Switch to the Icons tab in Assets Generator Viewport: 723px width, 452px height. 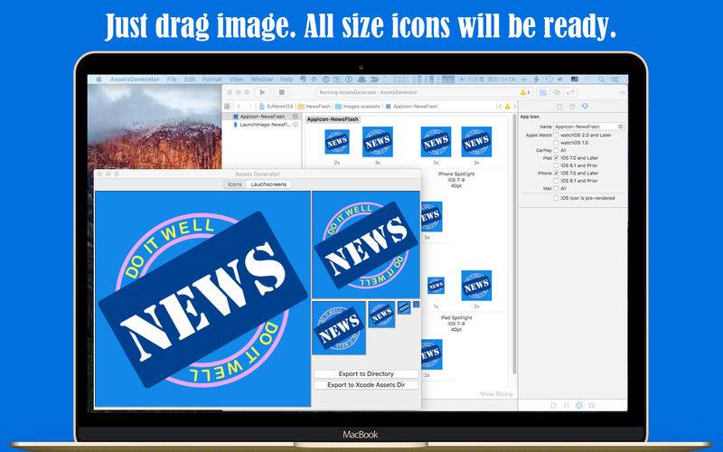click(x=235, y=184)
